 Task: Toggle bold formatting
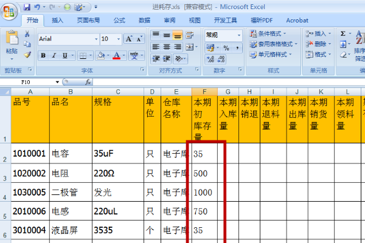click(43, 55)
